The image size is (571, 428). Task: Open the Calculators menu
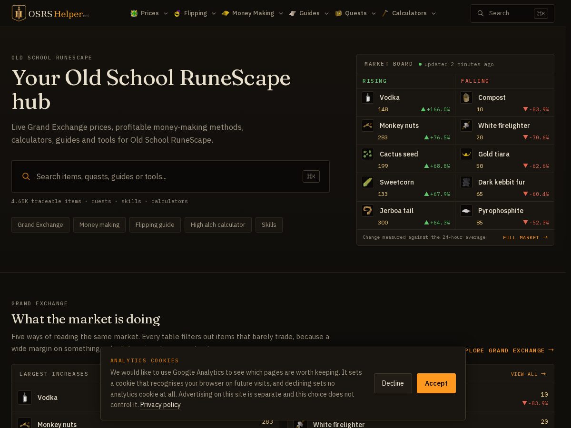pos(409,13)
